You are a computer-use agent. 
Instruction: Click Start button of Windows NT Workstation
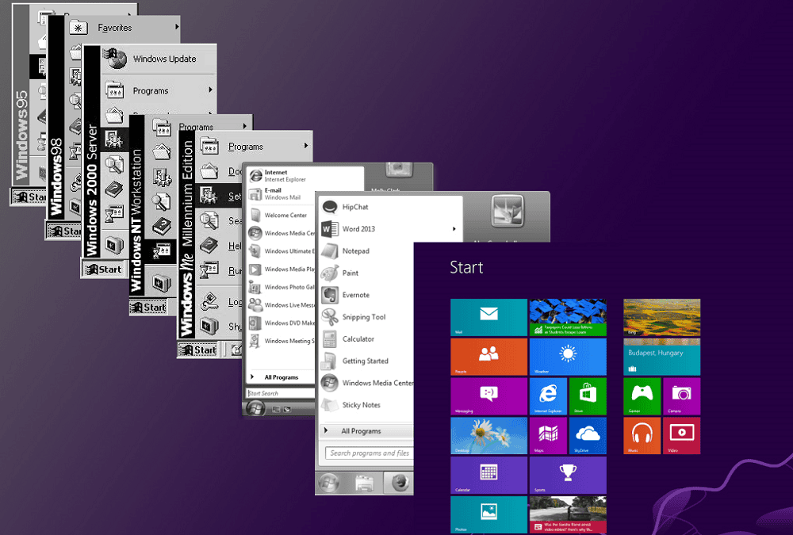point(148,308)
